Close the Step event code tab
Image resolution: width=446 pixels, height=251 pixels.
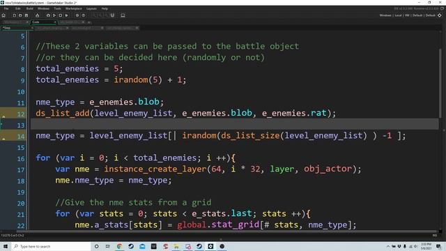pyautogui.click(x=32, y=28)
